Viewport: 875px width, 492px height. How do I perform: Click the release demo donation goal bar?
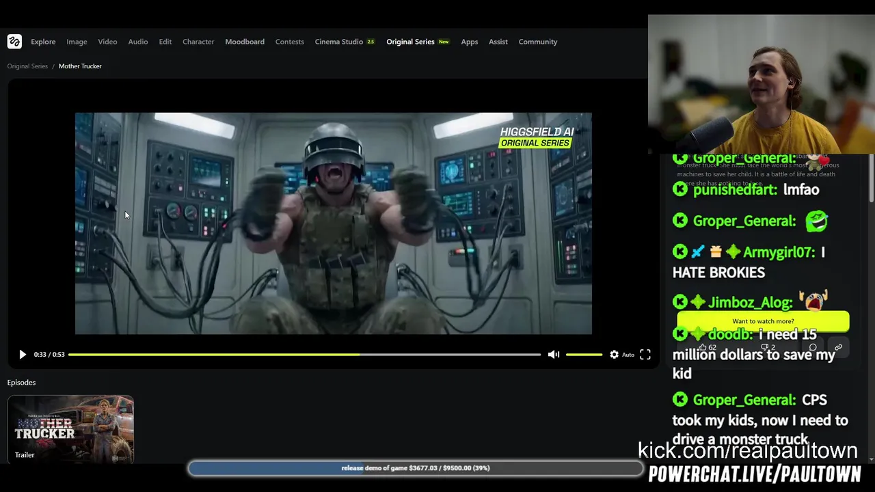[416, 468]
